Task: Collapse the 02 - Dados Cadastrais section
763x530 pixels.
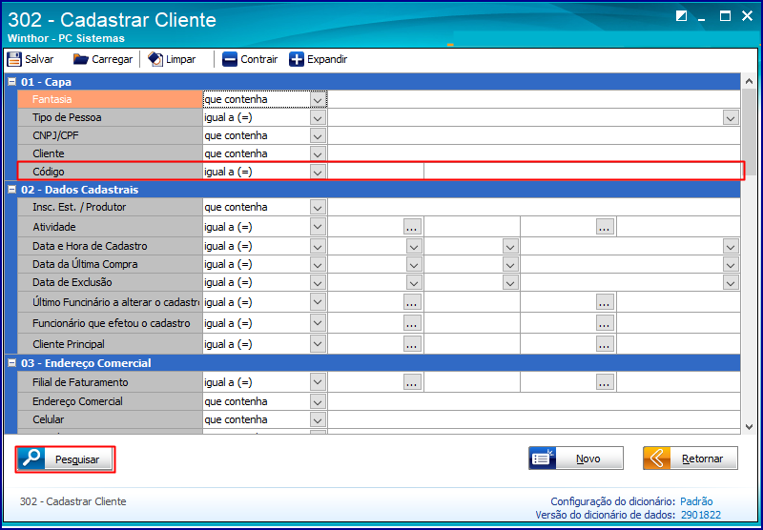Action: 12,190
